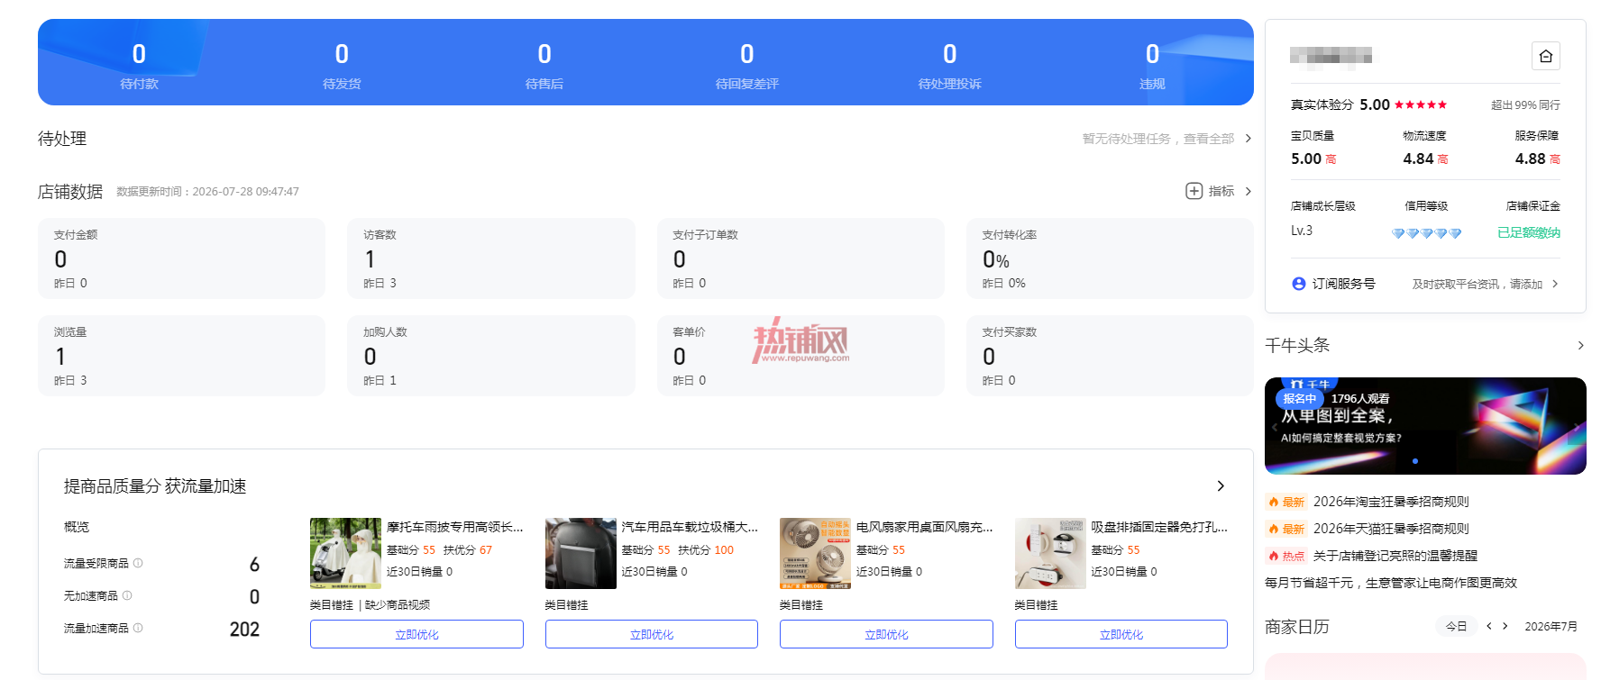Open the 千牛头条 banner image
The image size is (1601, 680).
(1425, 426)
